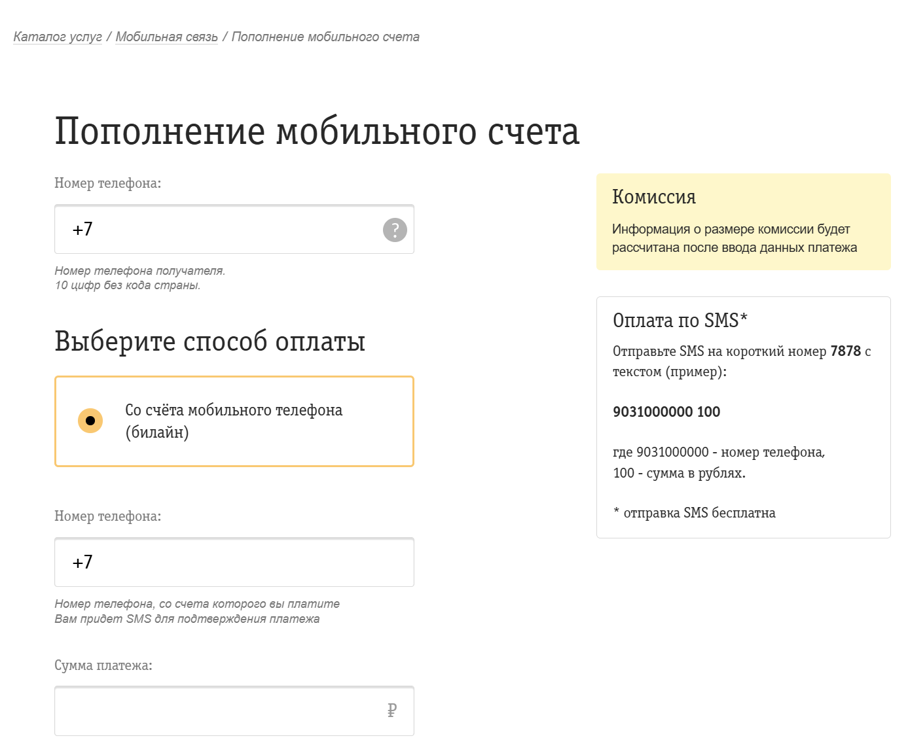Click the Оплата по SMS panel heading
Image resolution: width=908 pixels, height=738 pixels.
click(679, 321)
